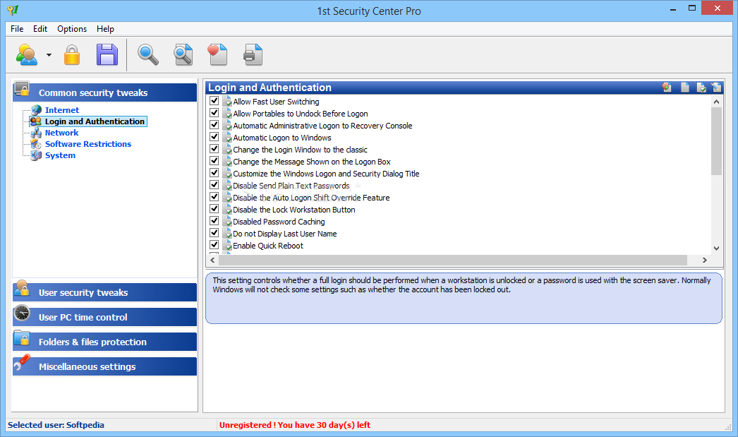Click the heart document favorites icon
Image resolution: width=738 pixels, height=437 pixels.
tap(217, 54)
